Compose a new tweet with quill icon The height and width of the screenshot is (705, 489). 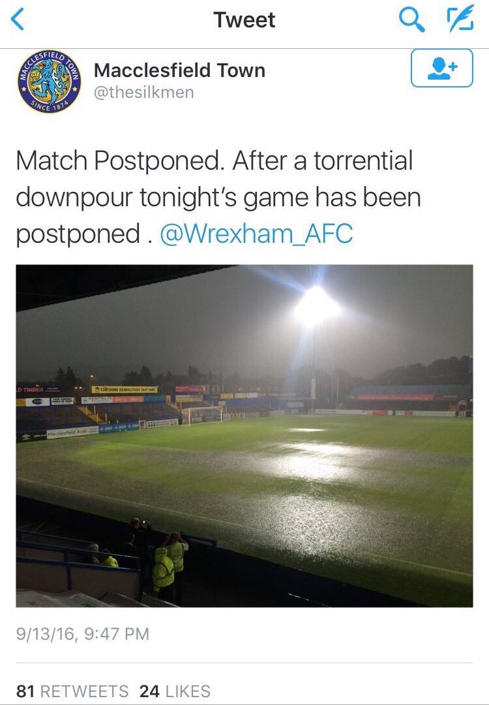459,20
